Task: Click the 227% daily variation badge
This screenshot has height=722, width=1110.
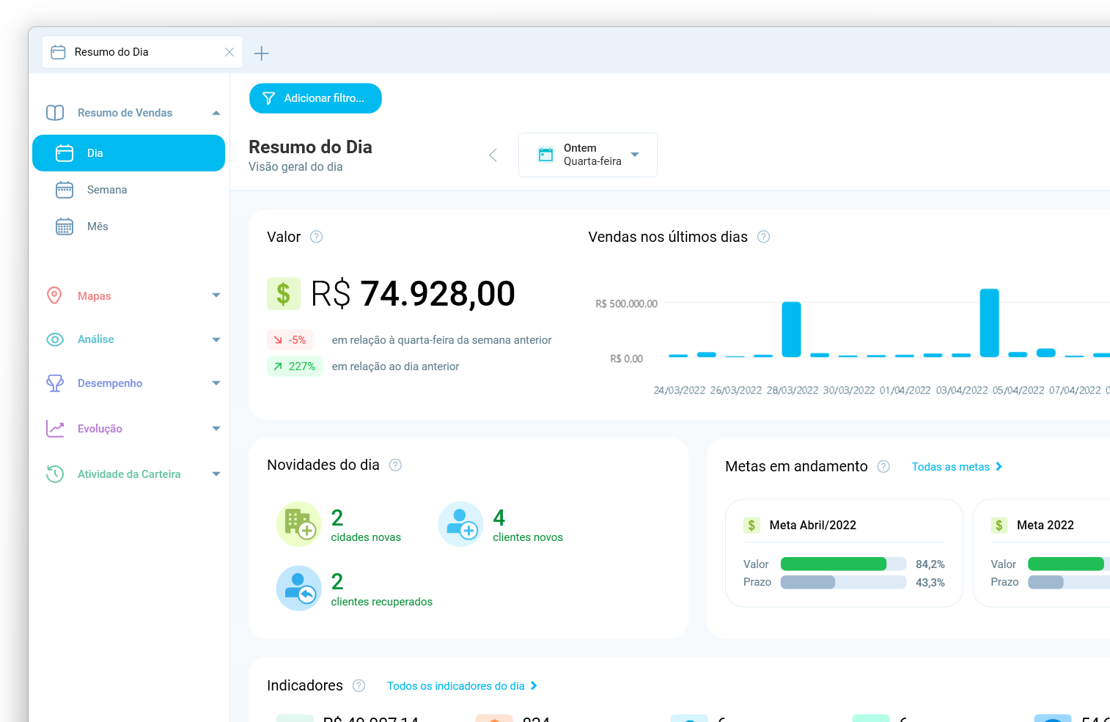Action: (295, 366)
